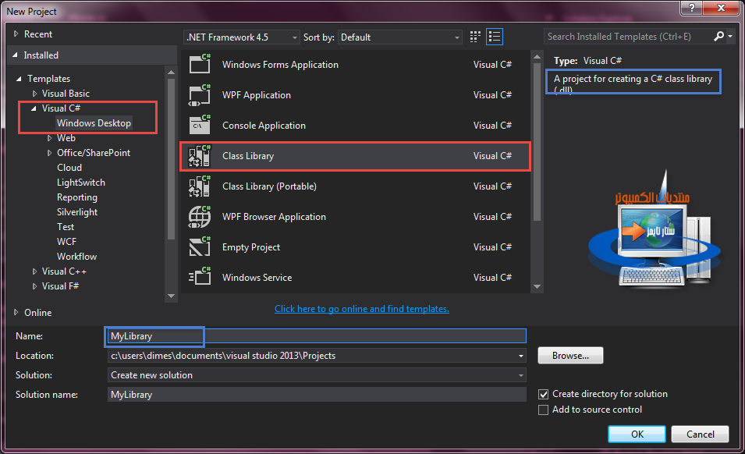Collapse the Templates tree node
The height and width of the screenshot is (454, 745).
tap(19, 79)
